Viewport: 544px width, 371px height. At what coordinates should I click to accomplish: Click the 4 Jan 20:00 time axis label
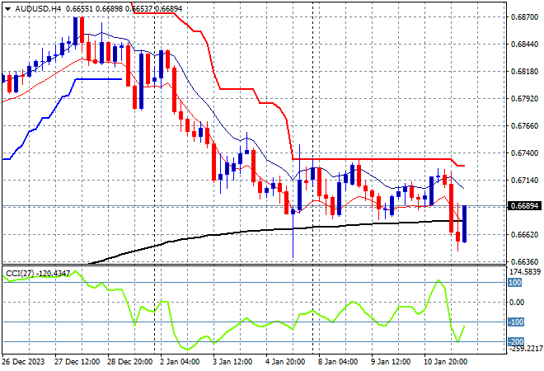coord(287,360)
